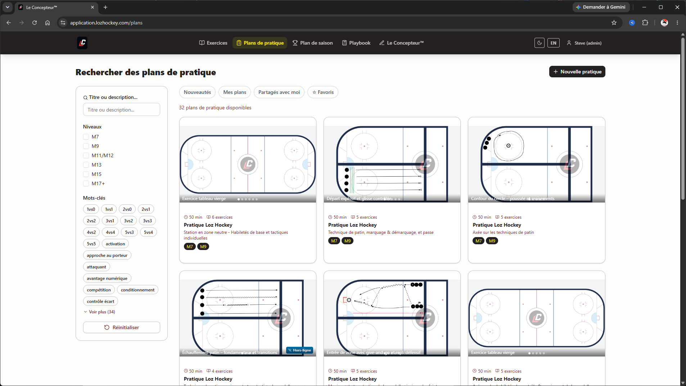Screen dimensions: 686x386
Task: Open the Exercices menu
Action: coord(213,43)
